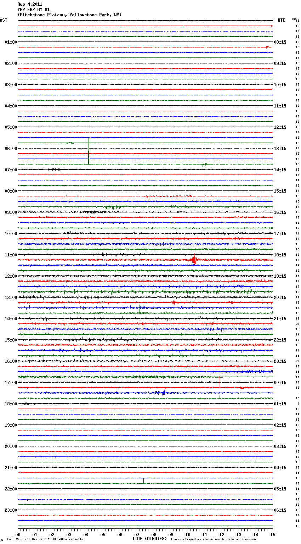Select the 18:00 MST time label
The width and height of the screenshot is (301, 544).
[x=11, y=404]
